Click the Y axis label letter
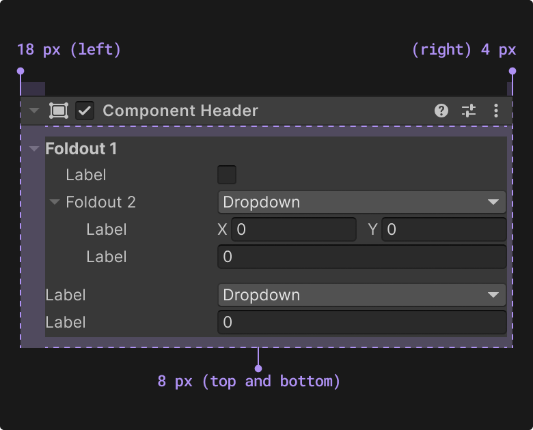 (373, 229)
